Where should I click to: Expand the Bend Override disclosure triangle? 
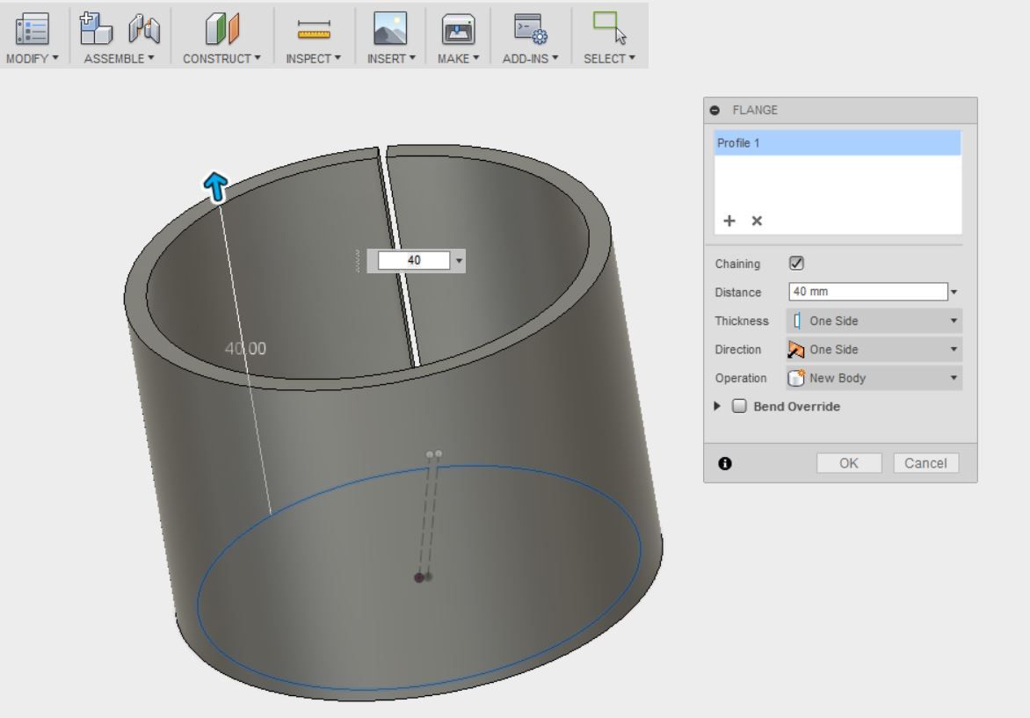point(719,406)
